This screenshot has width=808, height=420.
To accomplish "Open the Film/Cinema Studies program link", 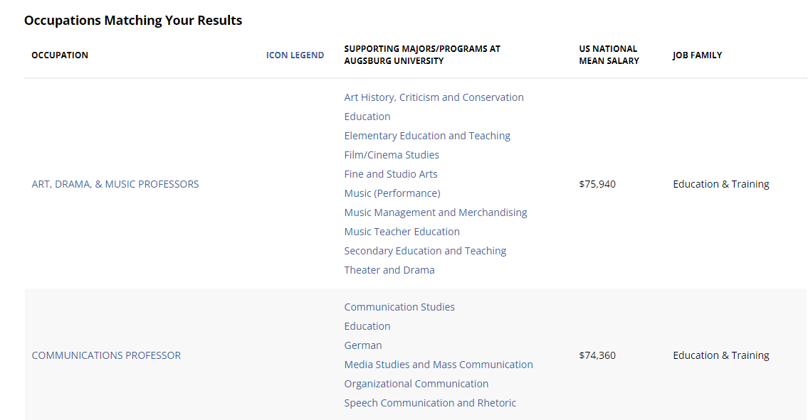I will pos(392,154).
